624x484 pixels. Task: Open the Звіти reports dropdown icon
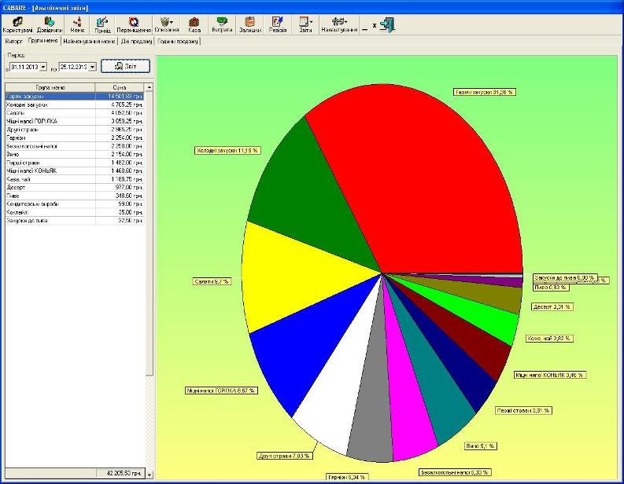305,24
